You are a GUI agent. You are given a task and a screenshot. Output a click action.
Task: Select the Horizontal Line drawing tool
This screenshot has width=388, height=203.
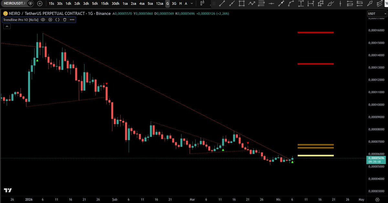(x=272, y=3)
